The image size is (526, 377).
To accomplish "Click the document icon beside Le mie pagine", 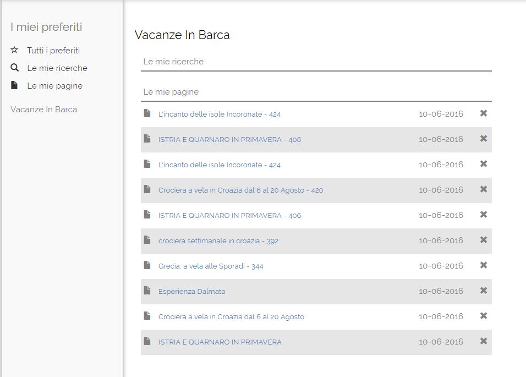I will point(14,85).
